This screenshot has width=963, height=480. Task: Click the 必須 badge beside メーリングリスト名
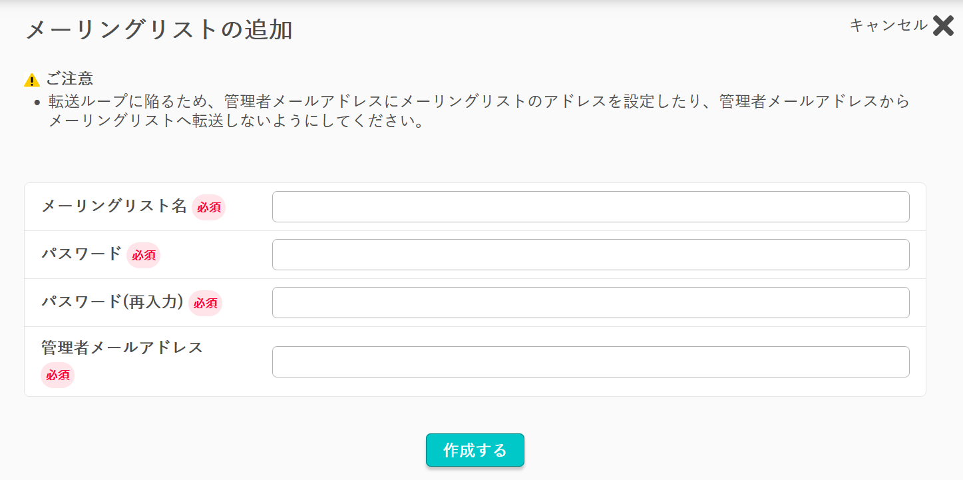point(209,208)
